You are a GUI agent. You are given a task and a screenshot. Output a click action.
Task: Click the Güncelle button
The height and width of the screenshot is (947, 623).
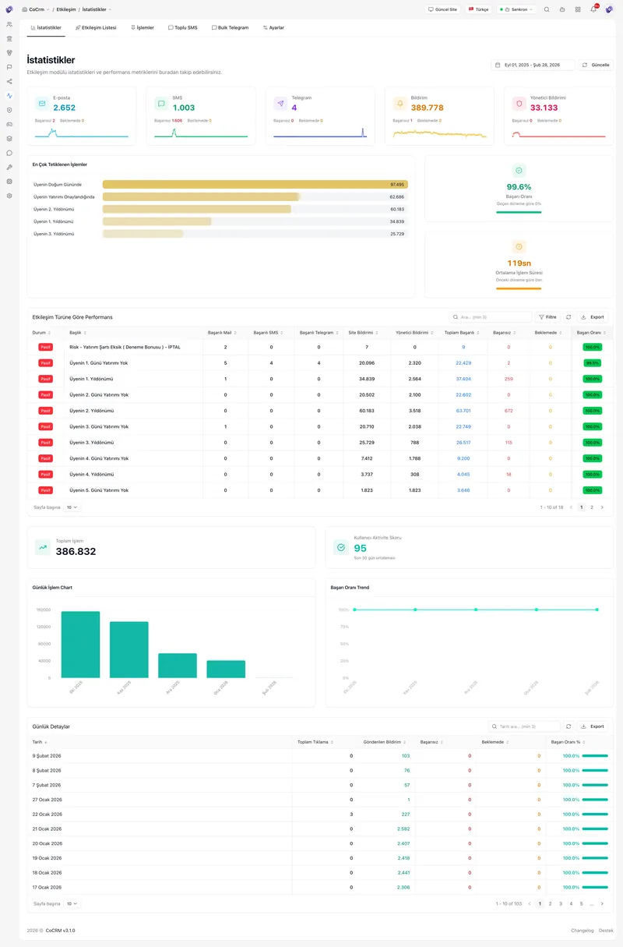pyautogui.click(x=596, y=65)
